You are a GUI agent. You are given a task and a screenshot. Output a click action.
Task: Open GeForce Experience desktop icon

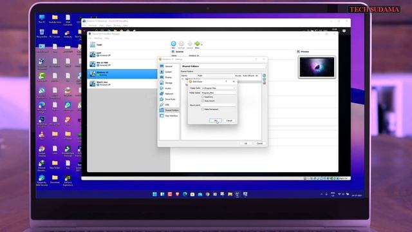pyautogui.click(x=68, y=180)
